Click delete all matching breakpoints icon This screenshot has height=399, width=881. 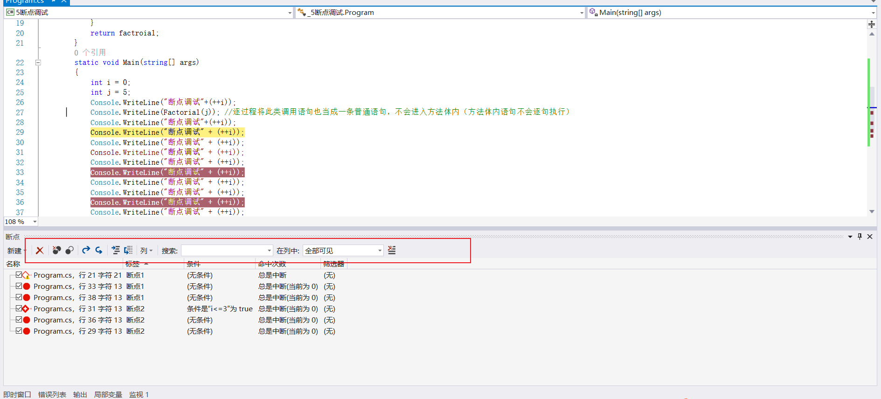56,251
